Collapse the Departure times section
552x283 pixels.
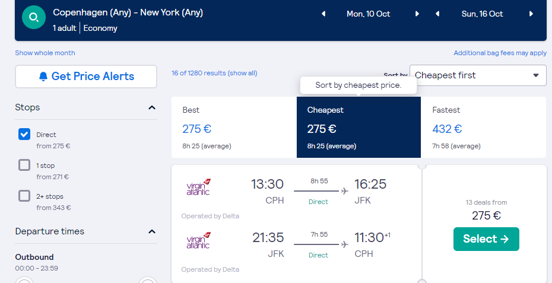pos(152,231)
